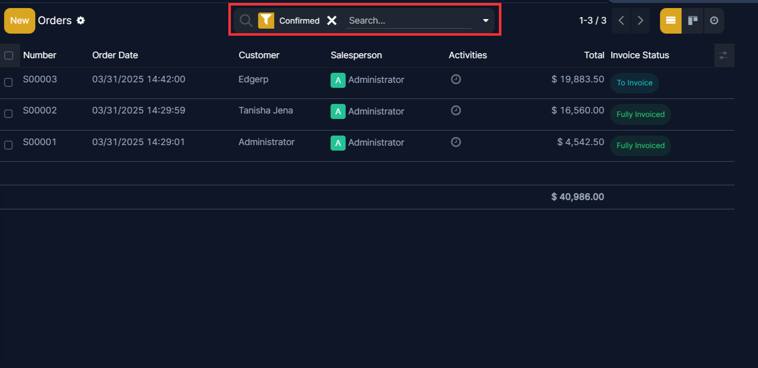Expand the search options dropdown arrow
The height and width of the screenshot is (368, 758).
coord(485,21)
